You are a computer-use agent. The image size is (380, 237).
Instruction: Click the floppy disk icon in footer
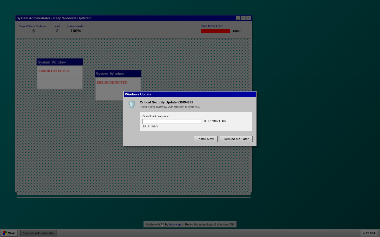(x=162, y=225)
